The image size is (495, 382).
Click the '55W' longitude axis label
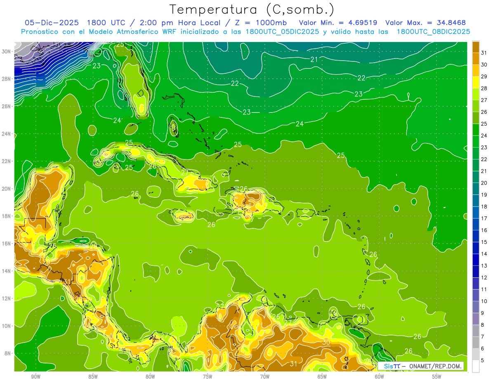(x=437, y=377)
